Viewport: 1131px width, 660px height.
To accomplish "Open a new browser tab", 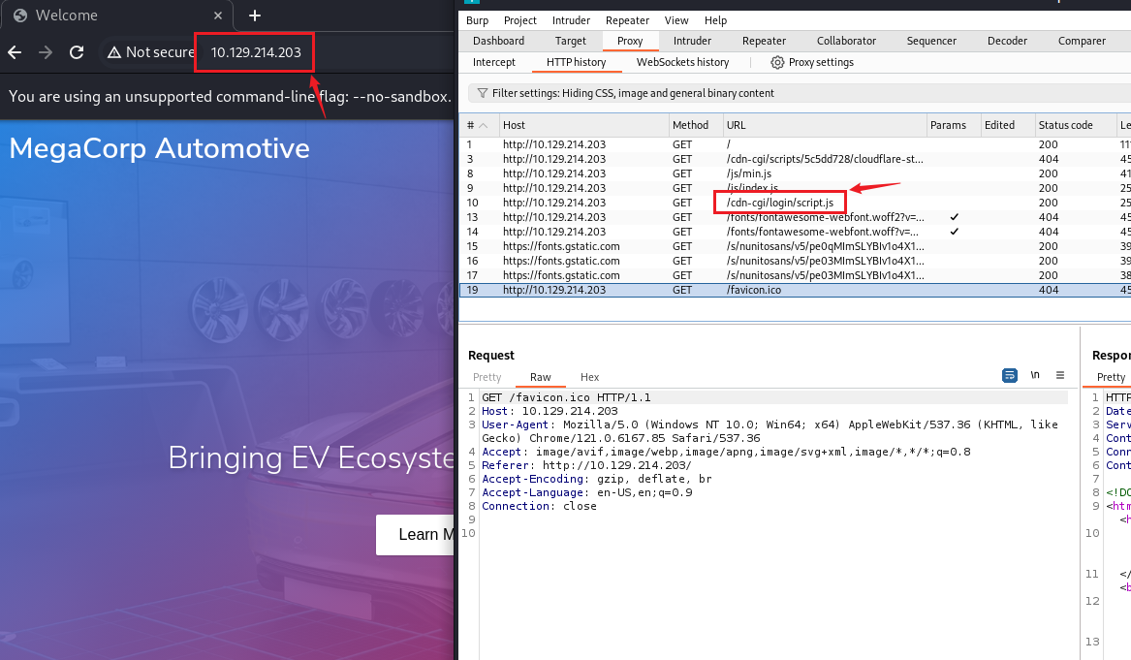I will click(255, 16).
